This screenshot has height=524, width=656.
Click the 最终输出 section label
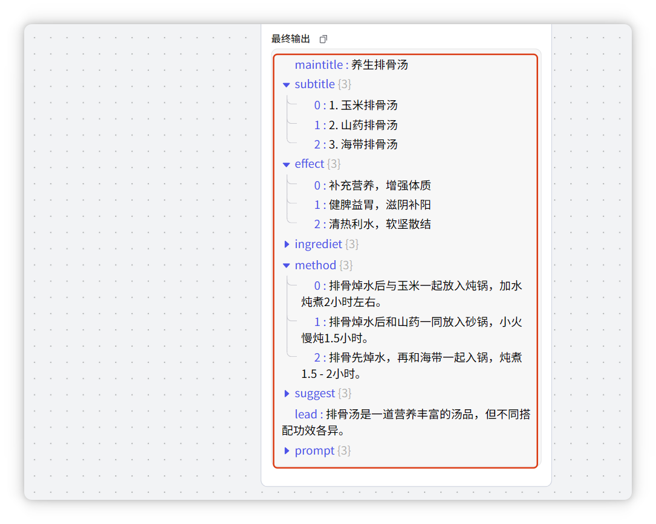[291, 39]
